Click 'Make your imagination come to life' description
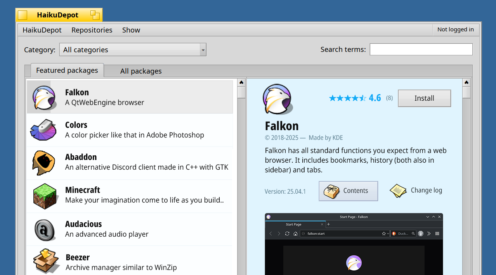Viewport: 496px width, 275px height. point(144,200)
